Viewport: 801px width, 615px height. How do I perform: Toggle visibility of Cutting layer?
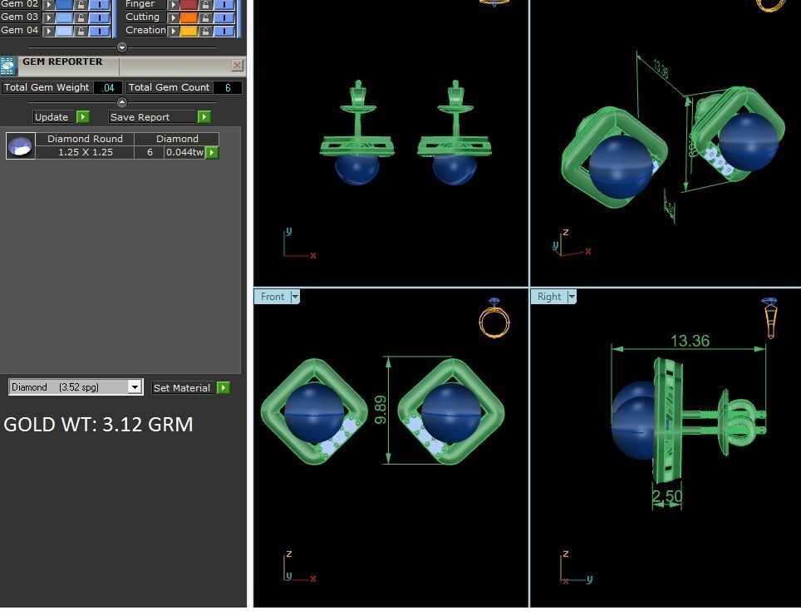224,17
